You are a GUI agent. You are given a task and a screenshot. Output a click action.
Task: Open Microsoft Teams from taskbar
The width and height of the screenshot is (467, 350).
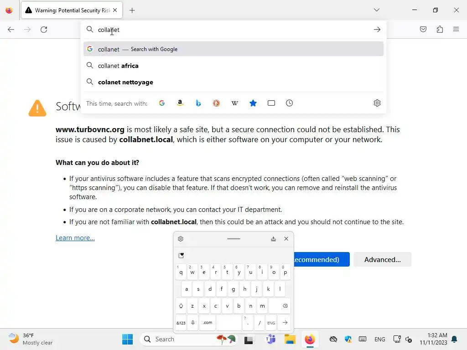click(270, 339)
